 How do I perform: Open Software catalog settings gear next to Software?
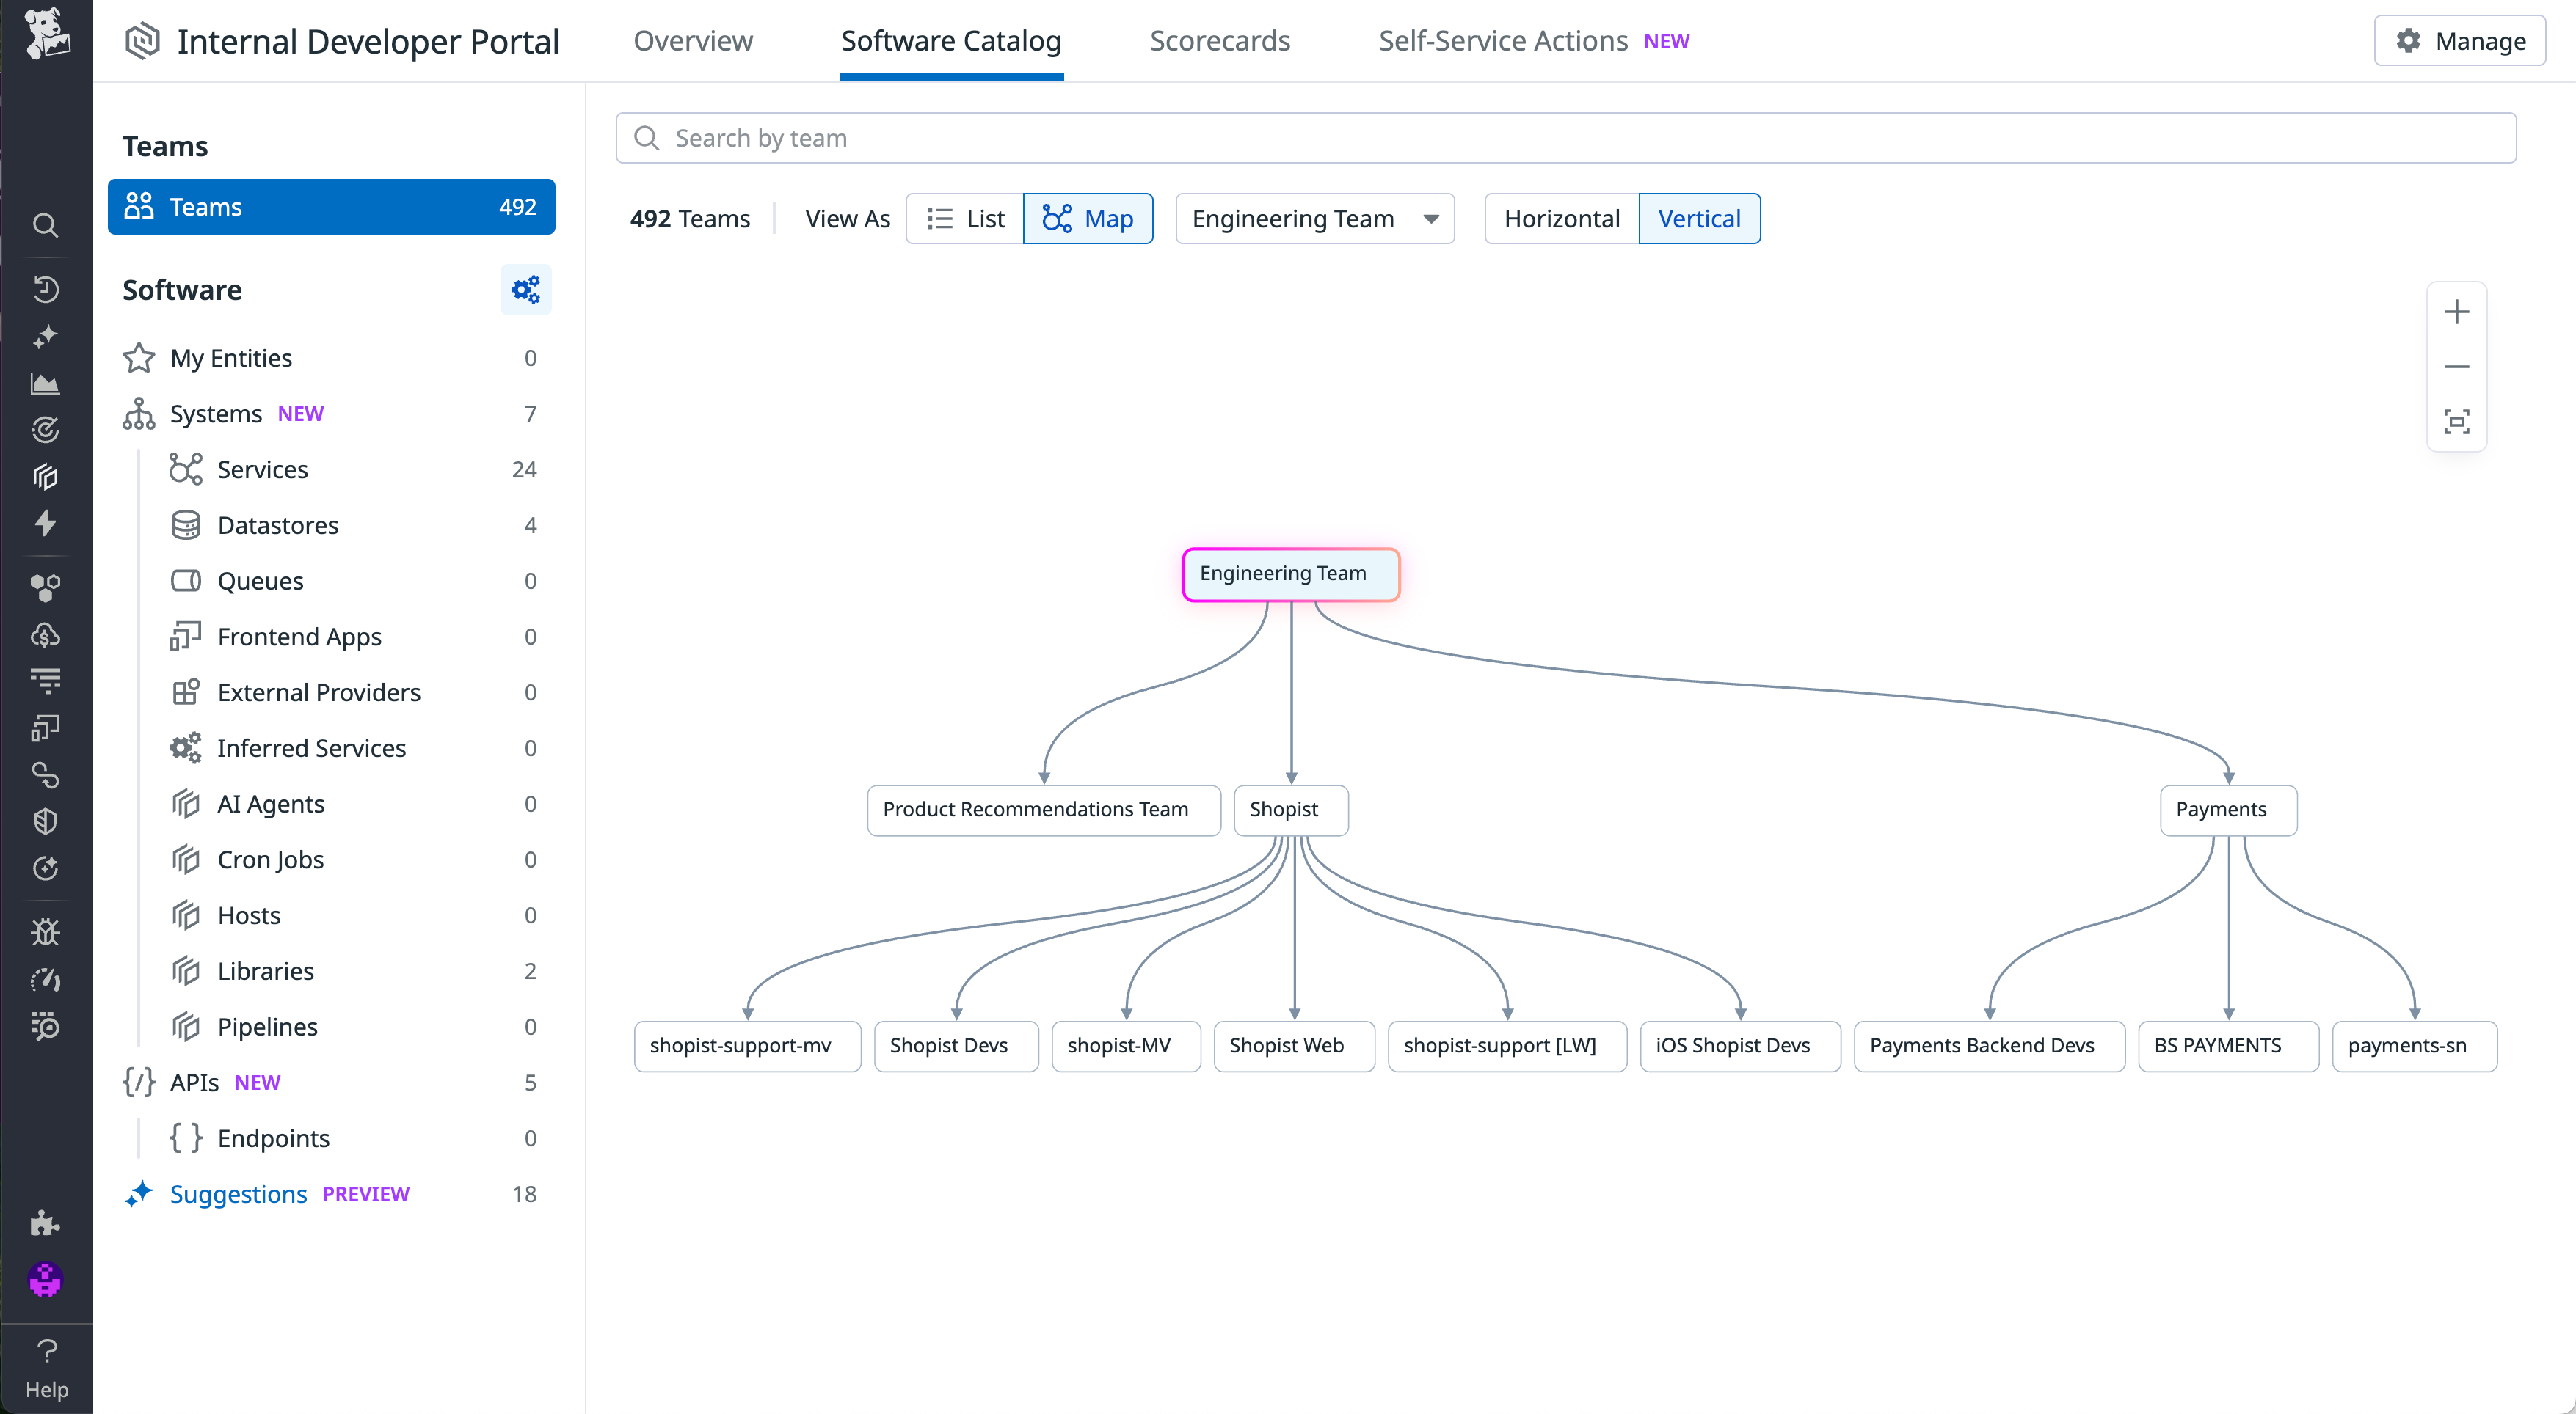tap(525, 289)
